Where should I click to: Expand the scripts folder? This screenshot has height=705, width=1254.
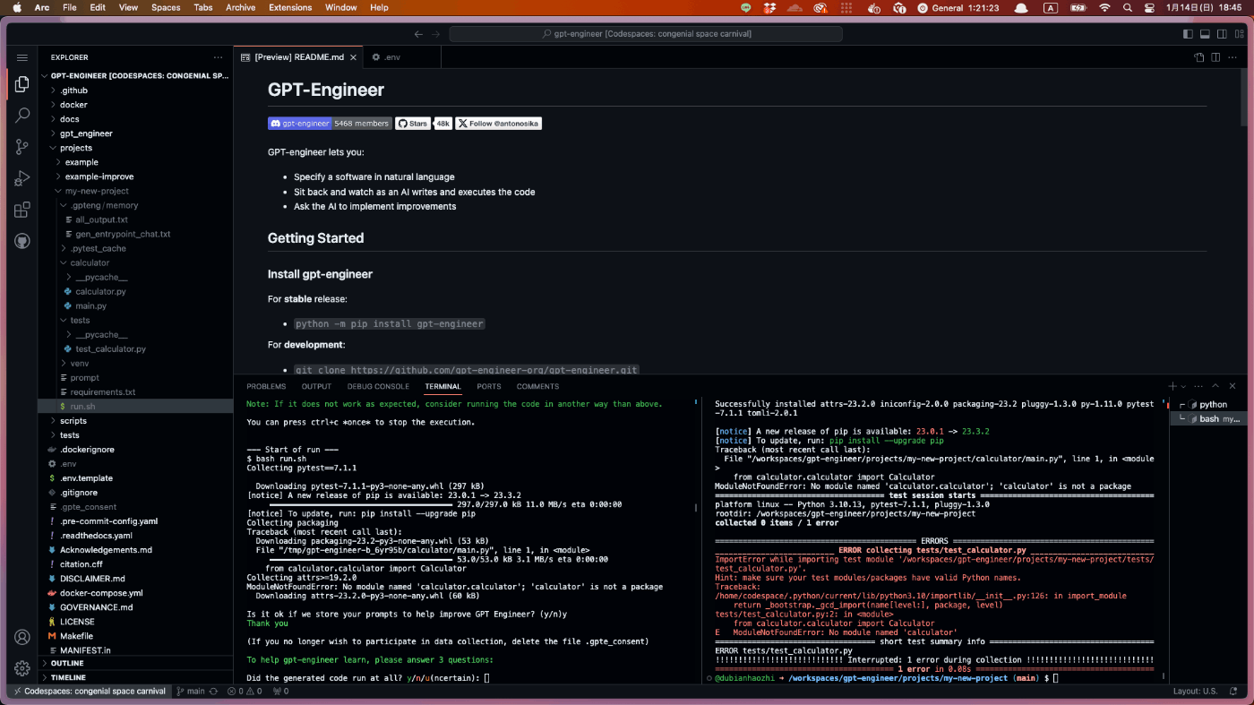click(x=73, y=420)
